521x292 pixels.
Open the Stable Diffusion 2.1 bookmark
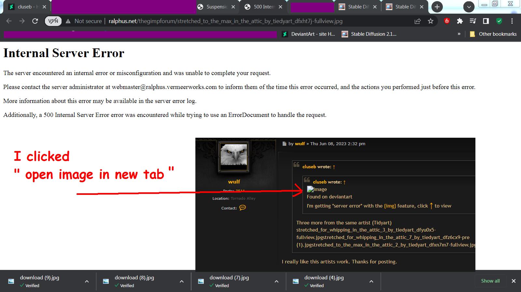pyautogui.click(x=369, y=34)
